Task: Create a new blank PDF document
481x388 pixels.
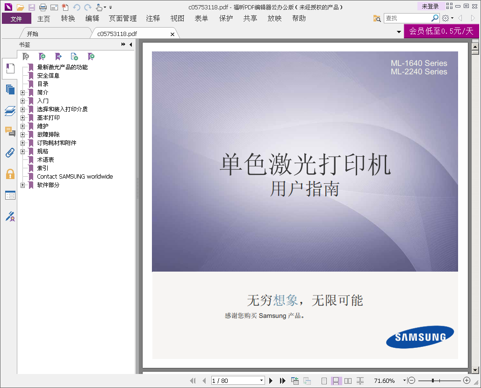Action: 65,7
